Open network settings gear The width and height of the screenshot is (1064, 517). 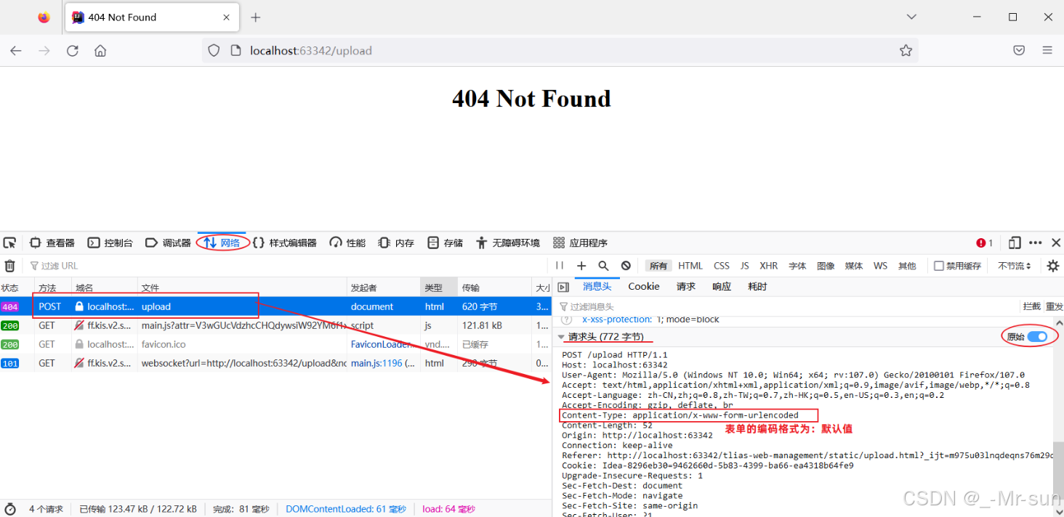point(1052,266)
